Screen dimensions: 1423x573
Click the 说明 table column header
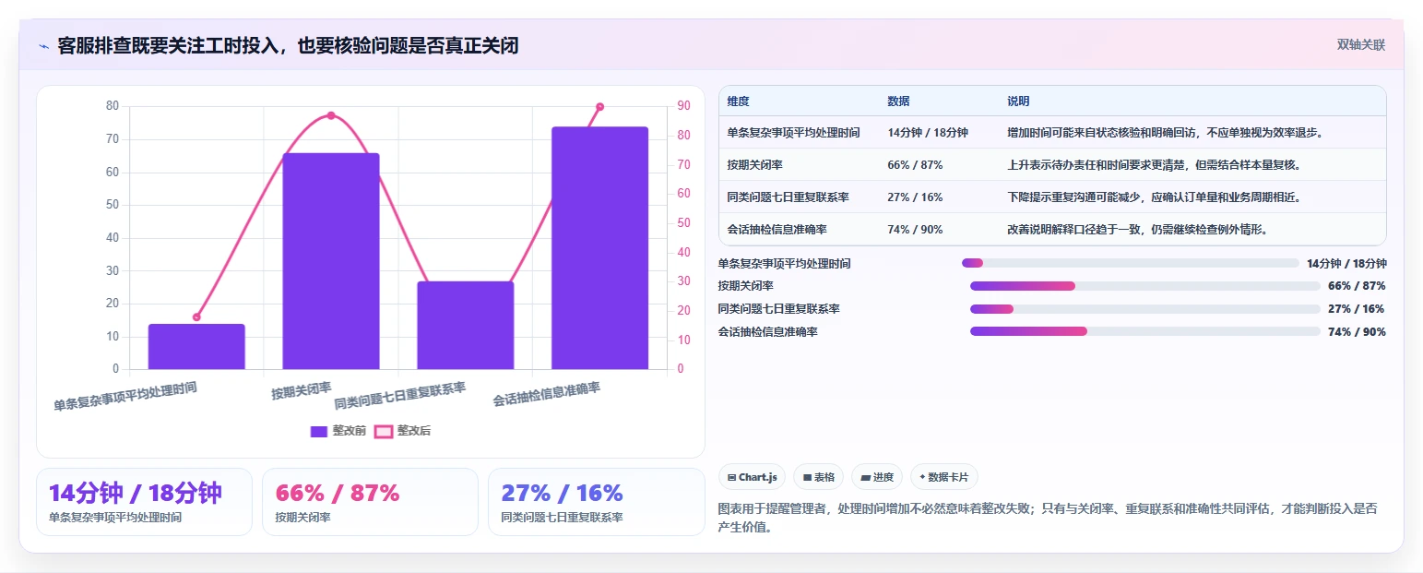(x=1018, y=101)
